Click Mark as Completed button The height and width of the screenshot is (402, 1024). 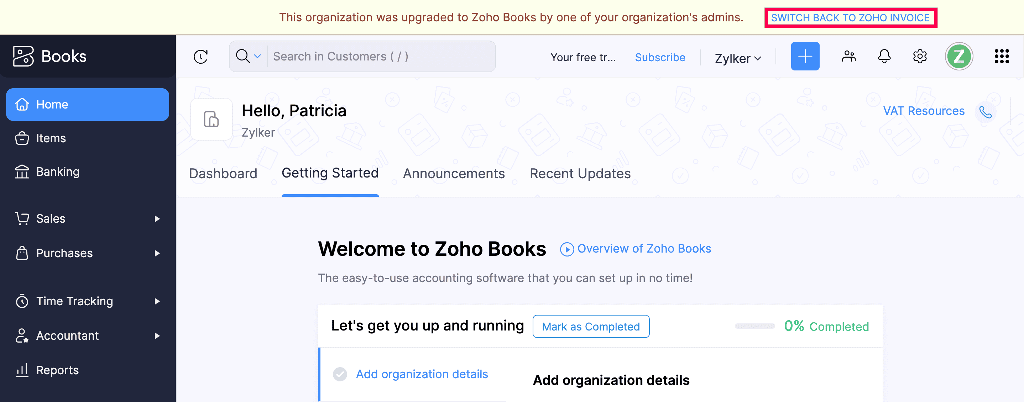pos(591,326)
